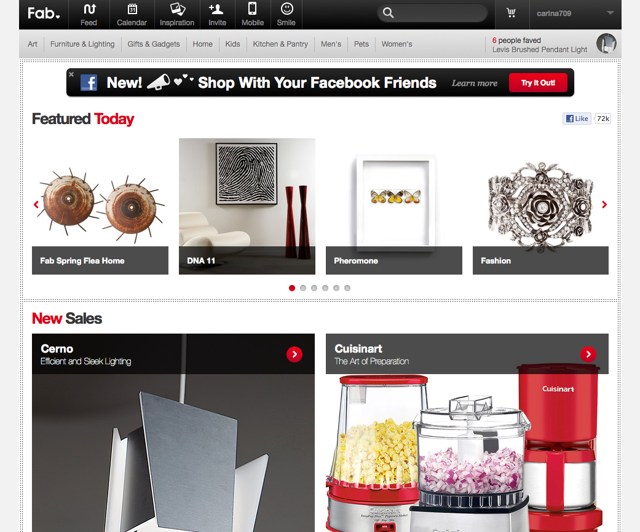Select the first red carousel dot
Viewport: 640px width, 532px height.
point(292,288)
